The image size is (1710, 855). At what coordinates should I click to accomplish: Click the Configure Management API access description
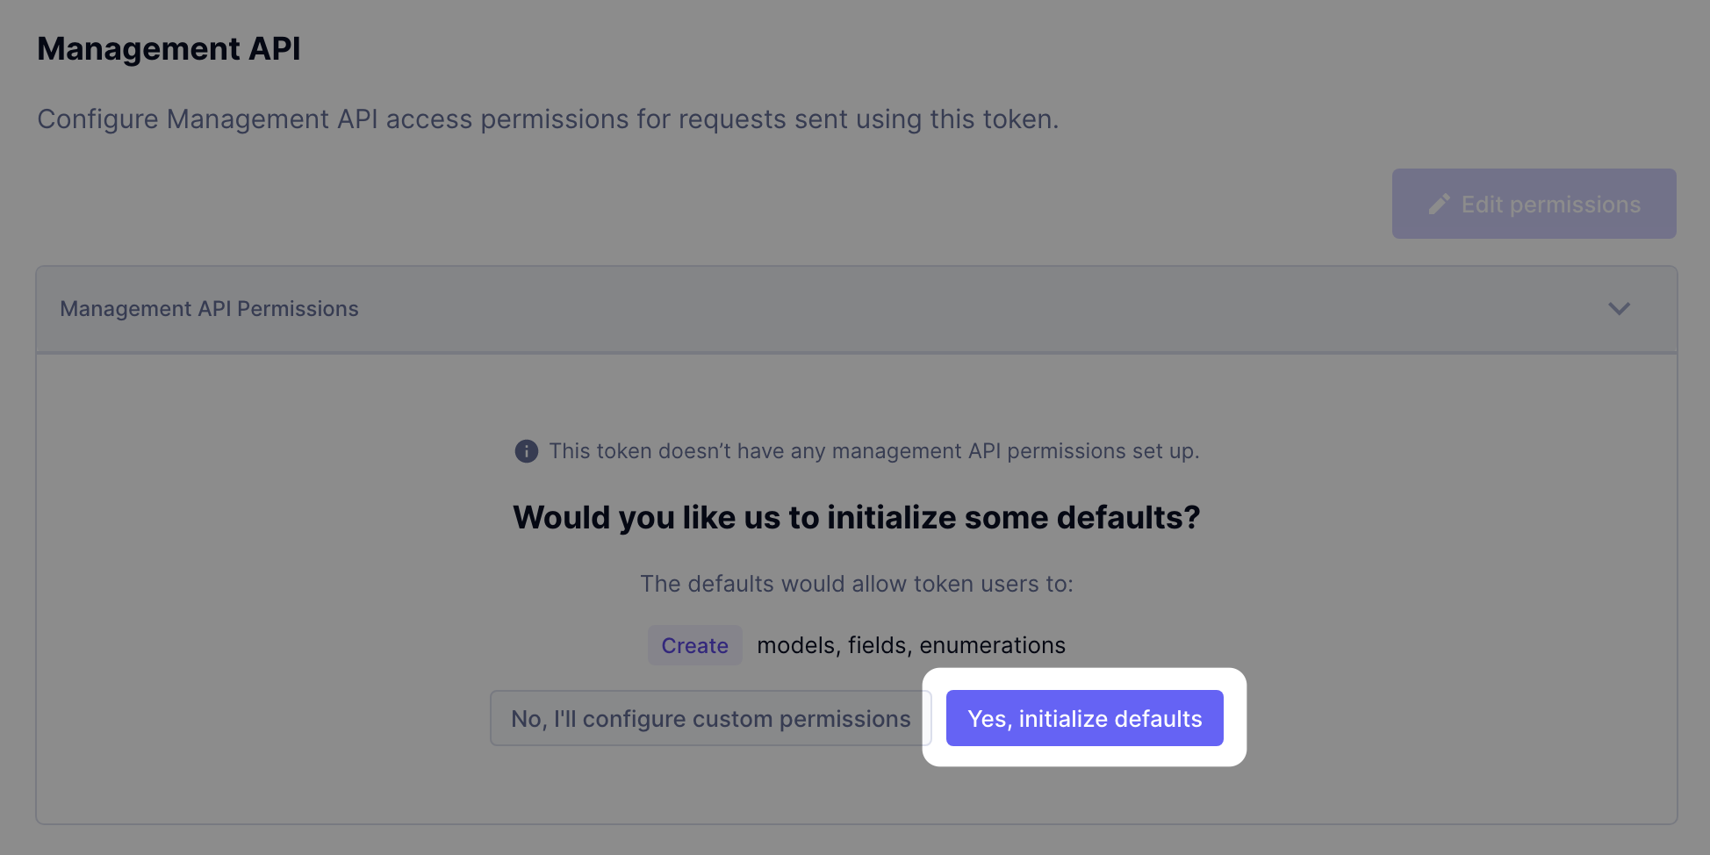tap(548, 119)
